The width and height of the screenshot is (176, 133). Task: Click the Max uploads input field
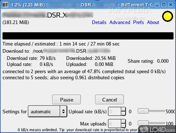coord(114,123)
